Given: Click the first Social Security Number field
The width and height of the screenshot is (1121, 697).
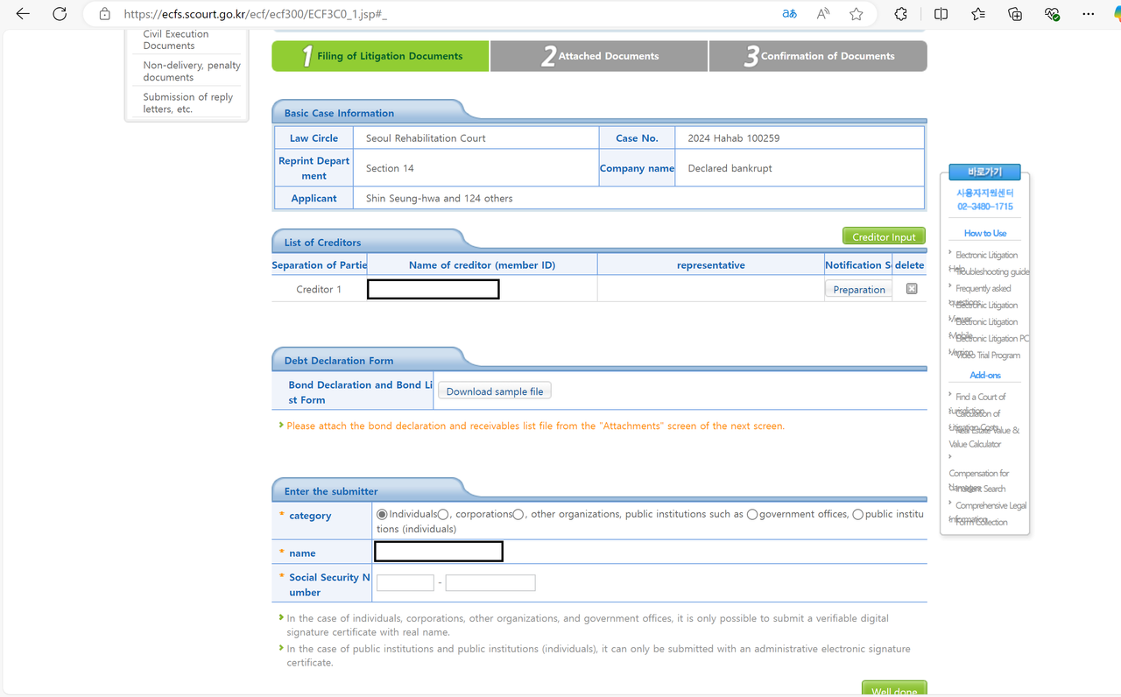Looking at the screenshot, I should click(405, 583).
